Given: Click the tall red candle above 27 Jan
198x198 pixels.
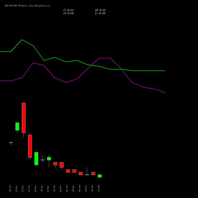Looking at the screenshot, I should tap(24, 118).
